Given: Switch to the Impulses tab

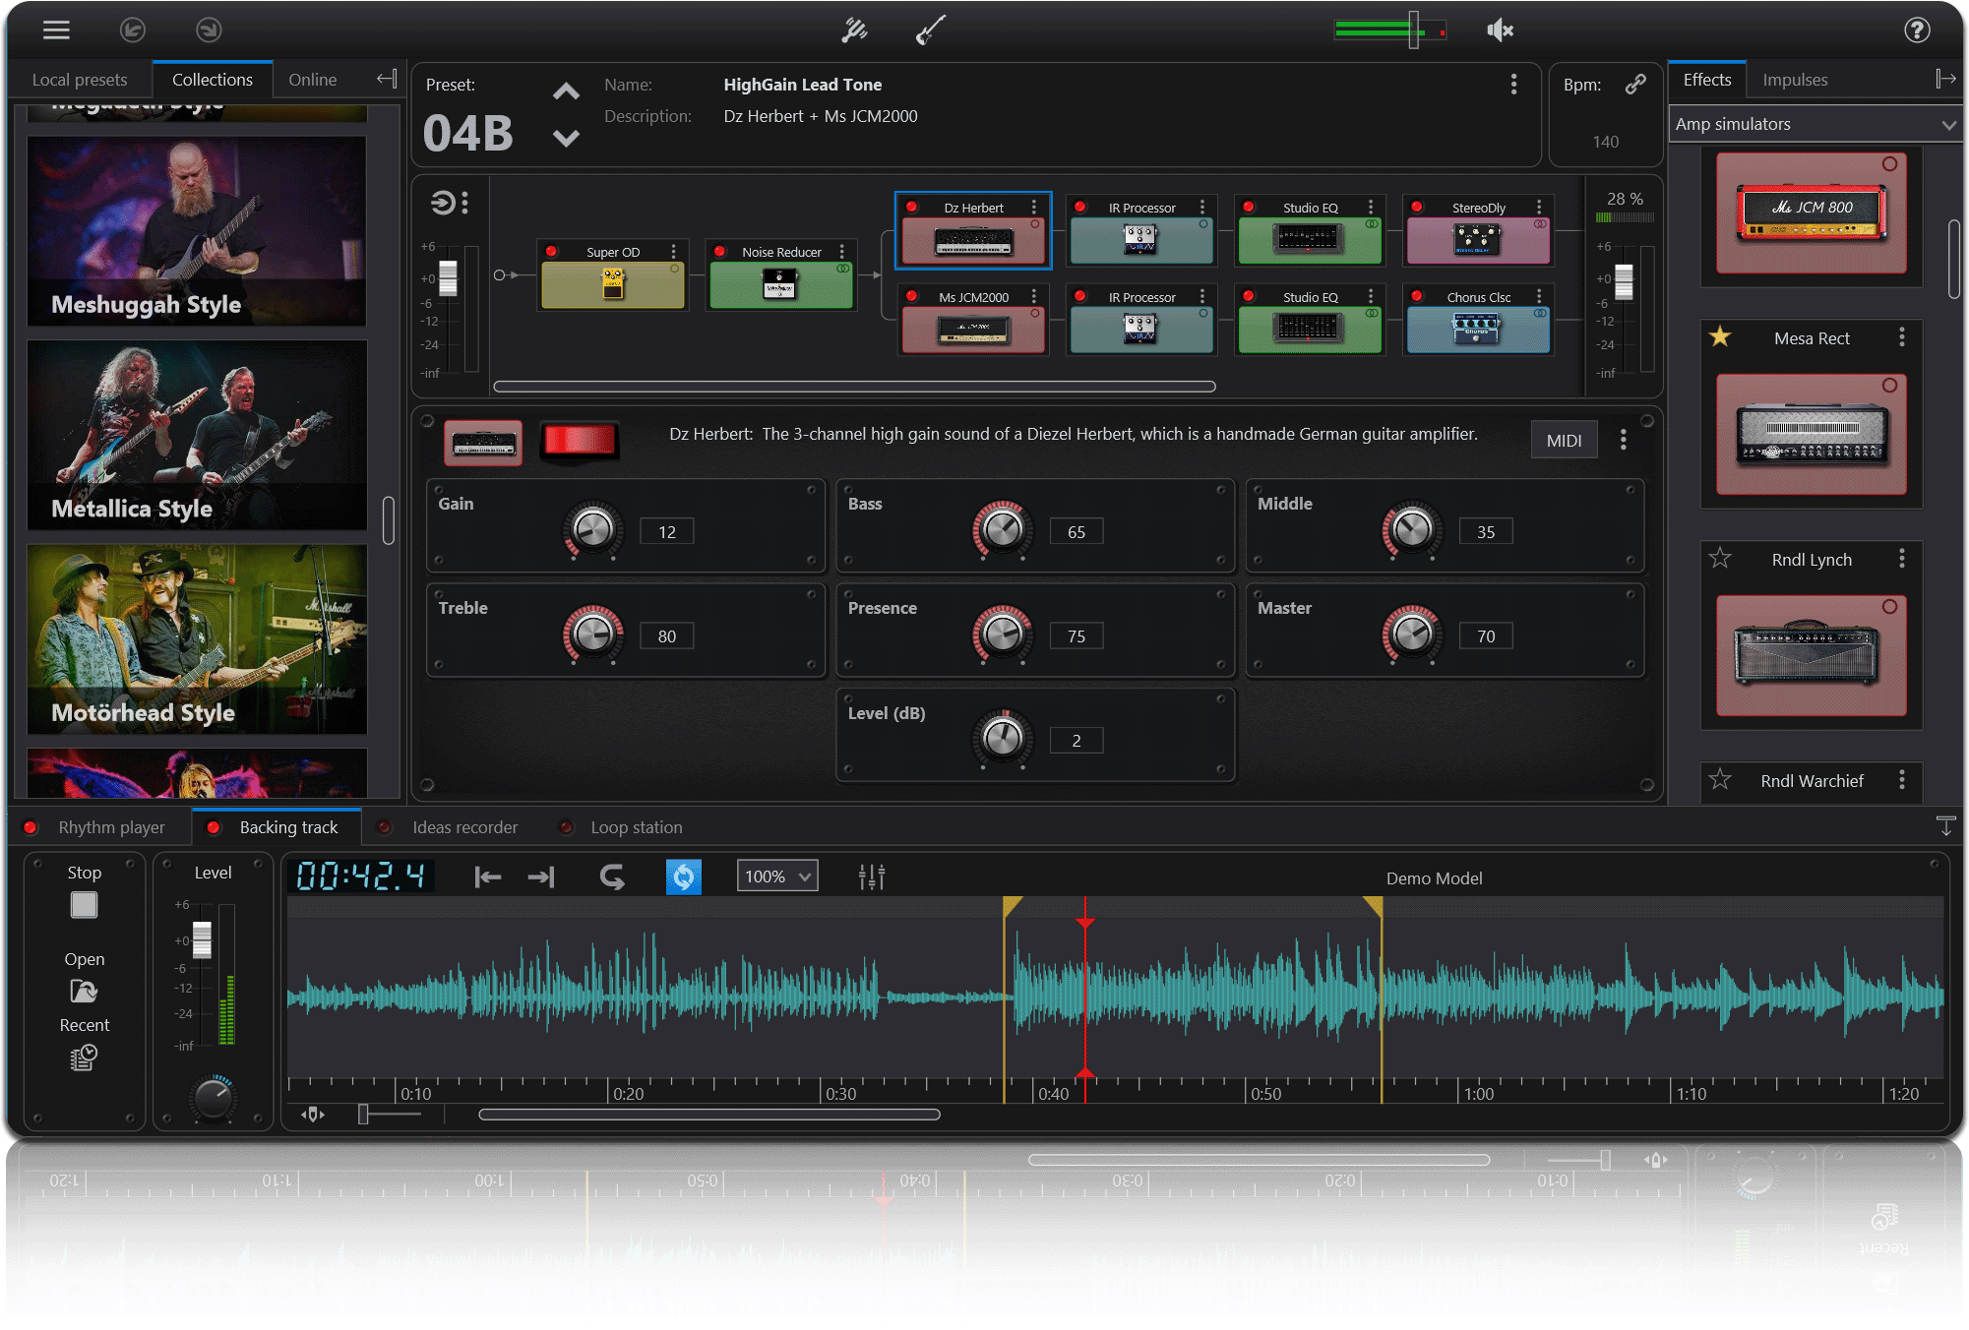Looking at the screenshot, I should pos(1794,80).
